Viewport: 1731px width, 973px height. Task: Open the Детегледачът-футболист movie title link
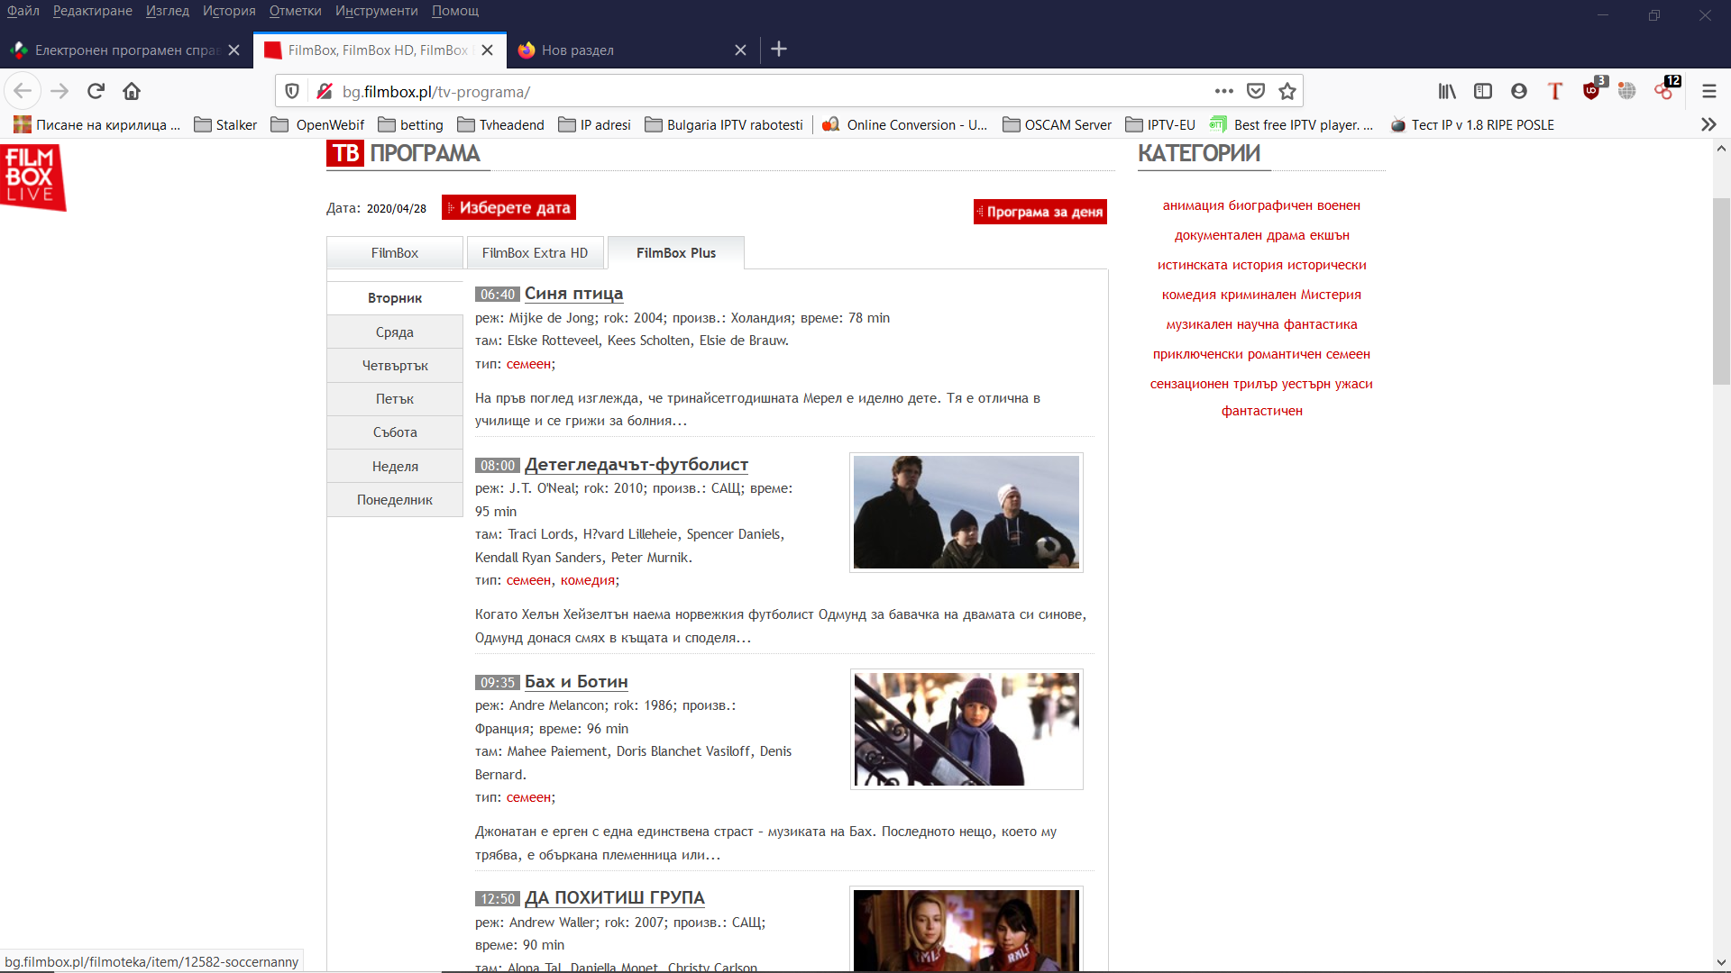(x=637, y=465)
